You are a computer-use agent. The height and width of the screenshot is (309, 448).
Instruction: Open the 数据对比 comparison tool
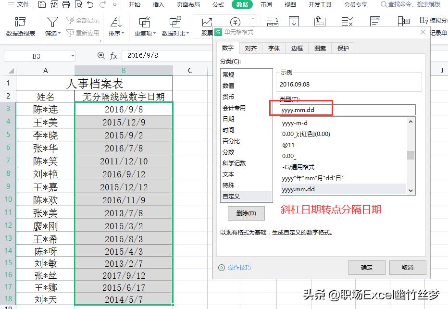click(175, 23)
